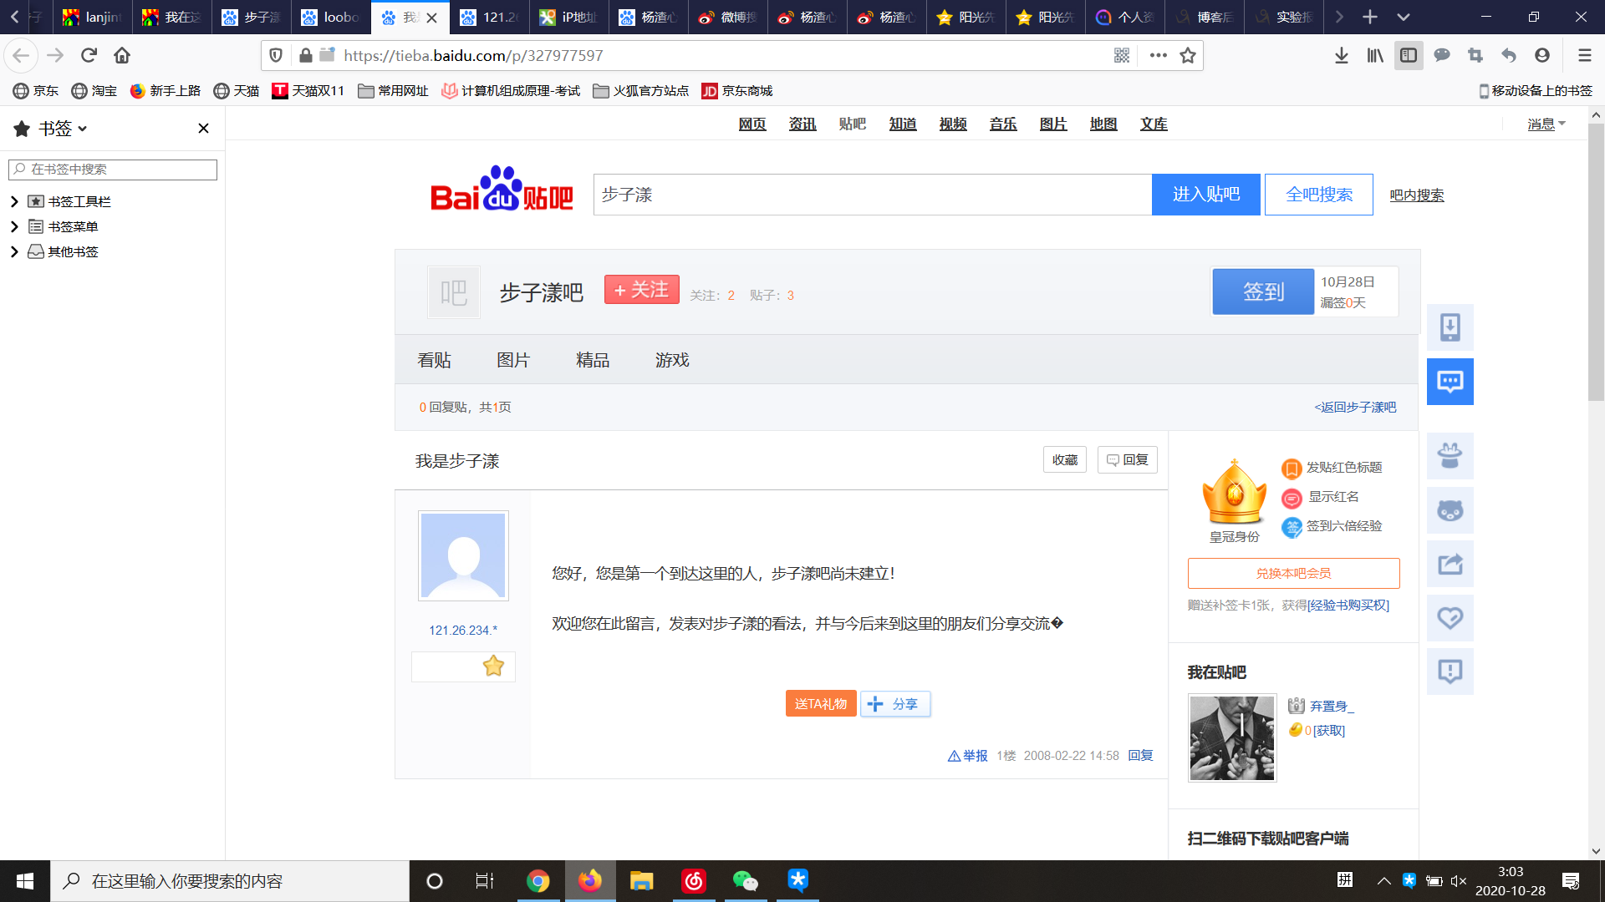The height and width of the screenshot is (902, 1605).
Task: Click the vertical page scrollbar thumb
Action: [x=1595, y=263]
